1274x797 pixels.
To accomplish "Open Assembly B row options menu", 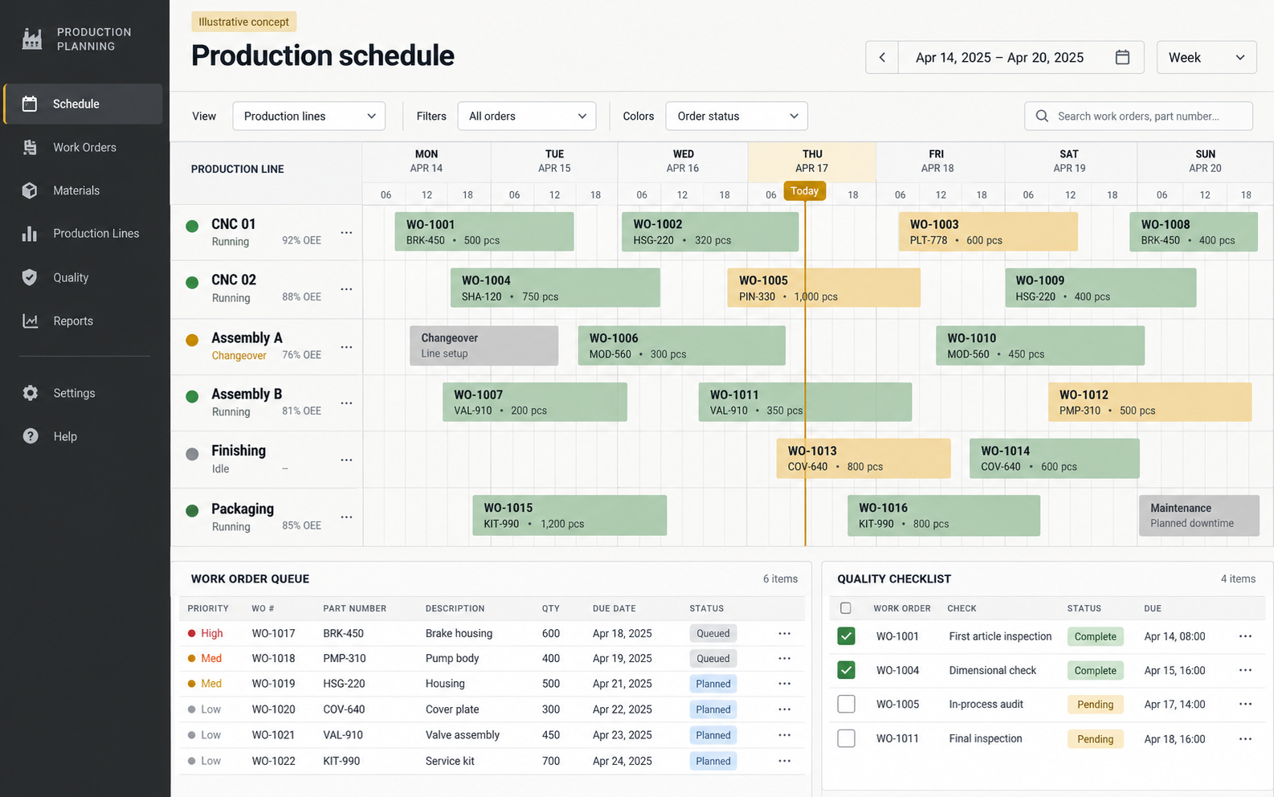I will [x=346, y=403].
